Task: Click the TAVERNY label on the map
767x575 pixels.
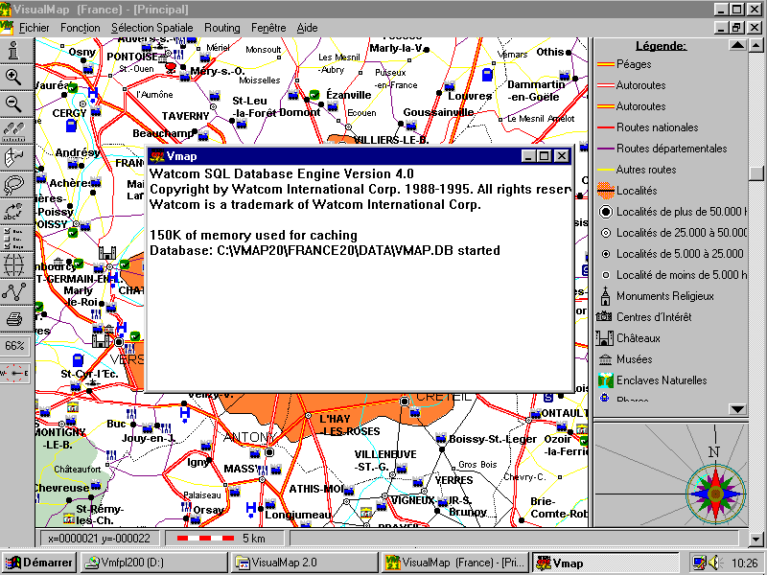Action: 185,116
